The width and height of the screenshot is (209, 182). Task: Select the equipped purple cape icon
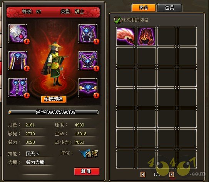18,61
